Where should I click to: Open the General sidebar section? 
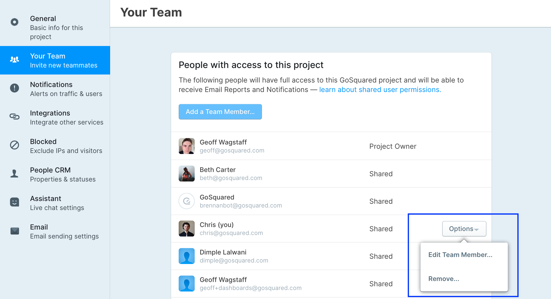(x=55, y=27)
